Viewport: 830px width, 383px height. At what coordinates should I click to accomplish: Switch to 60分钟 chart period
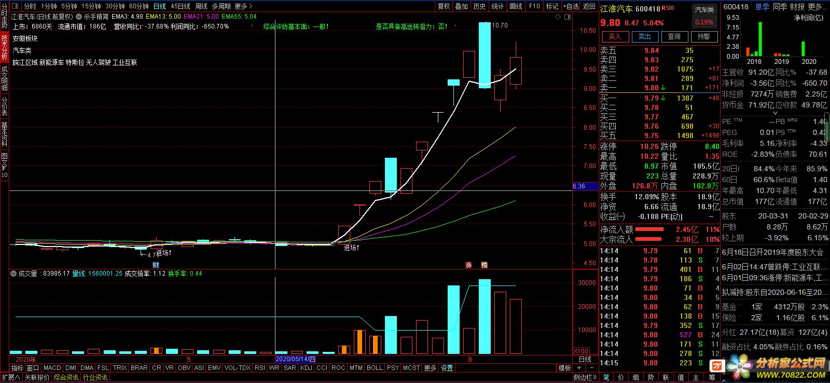click(x=139, y=6)
